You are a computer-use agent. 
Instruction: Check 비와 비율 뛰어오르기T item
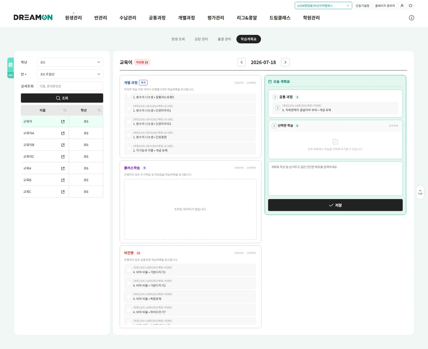point(129,310)
